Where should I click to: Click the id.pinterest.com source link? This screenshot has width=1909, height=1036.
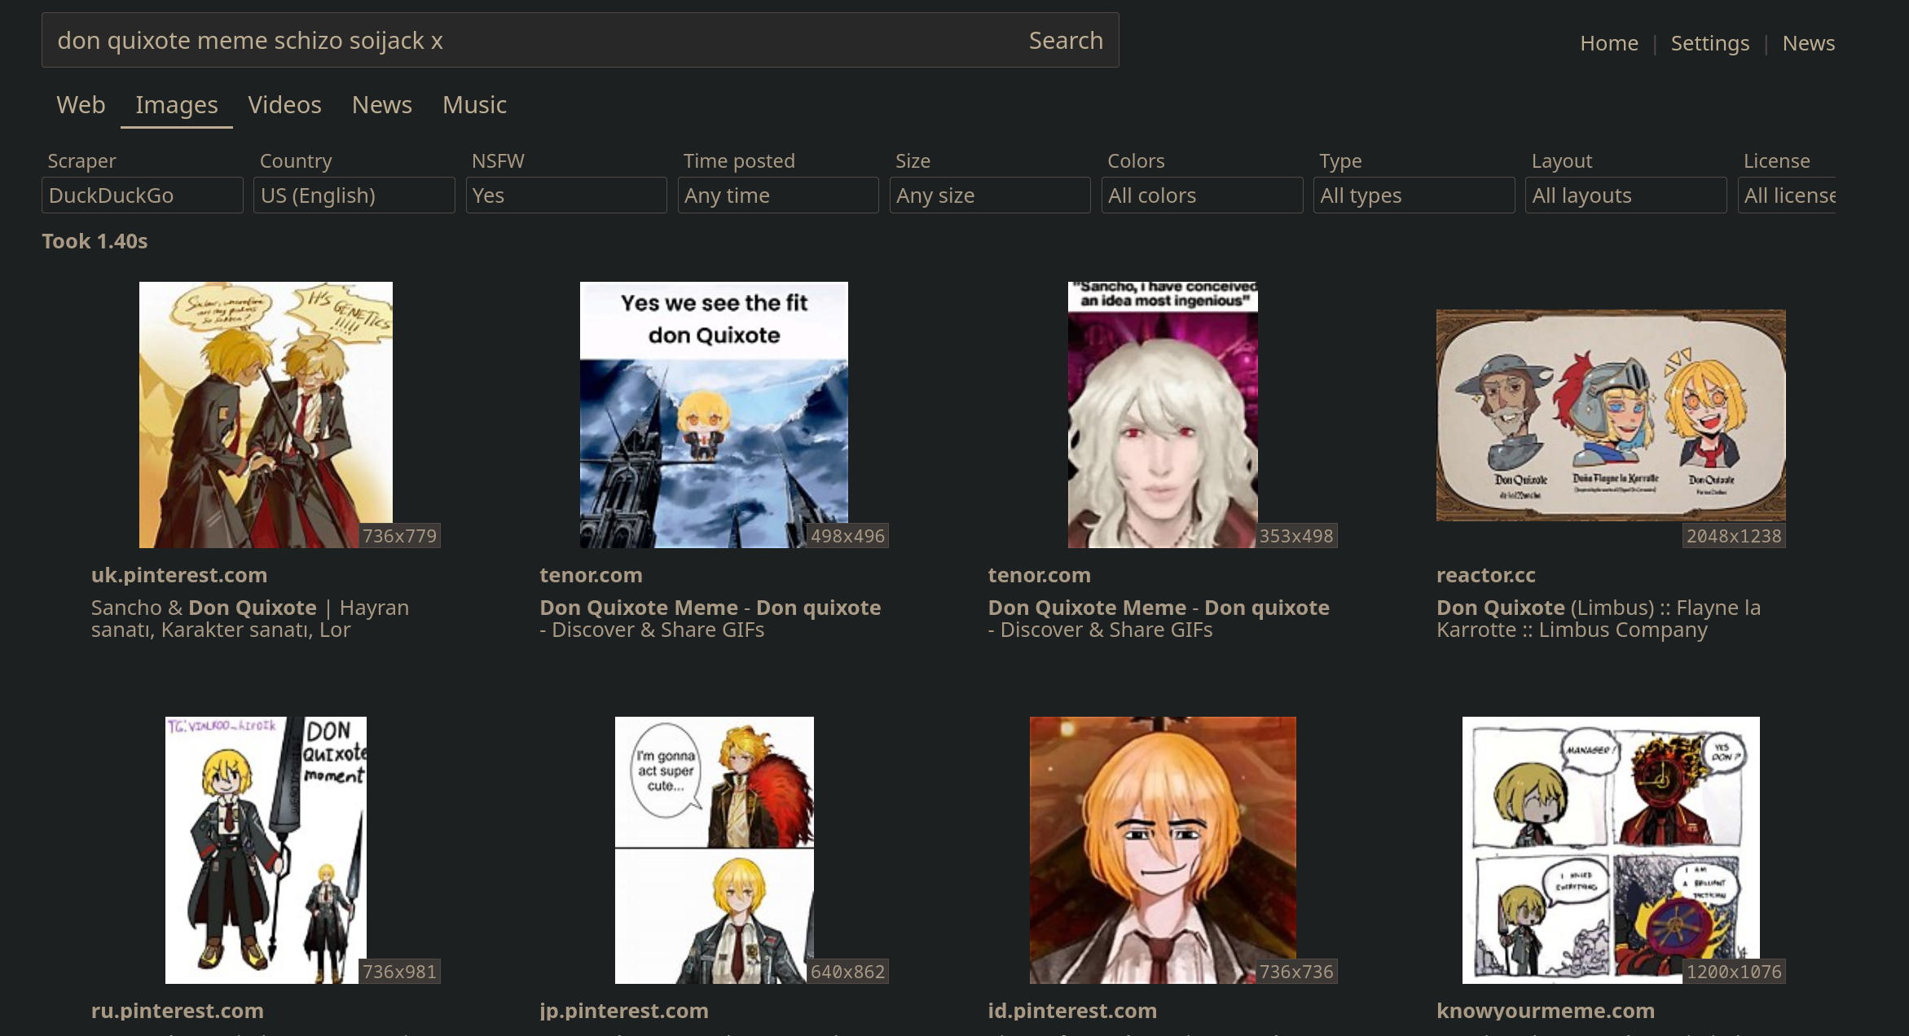click(1072, 1011)
